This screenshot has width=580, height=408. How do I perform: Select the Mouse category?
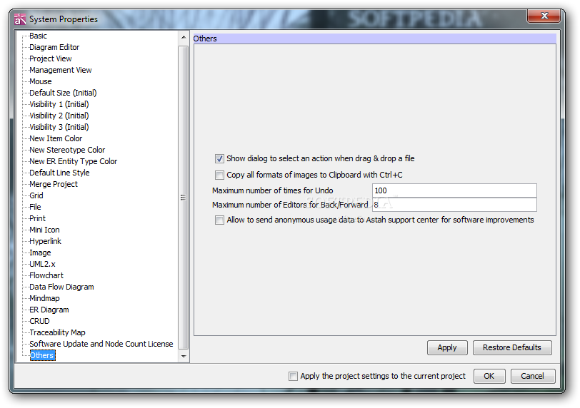(40, 81)
